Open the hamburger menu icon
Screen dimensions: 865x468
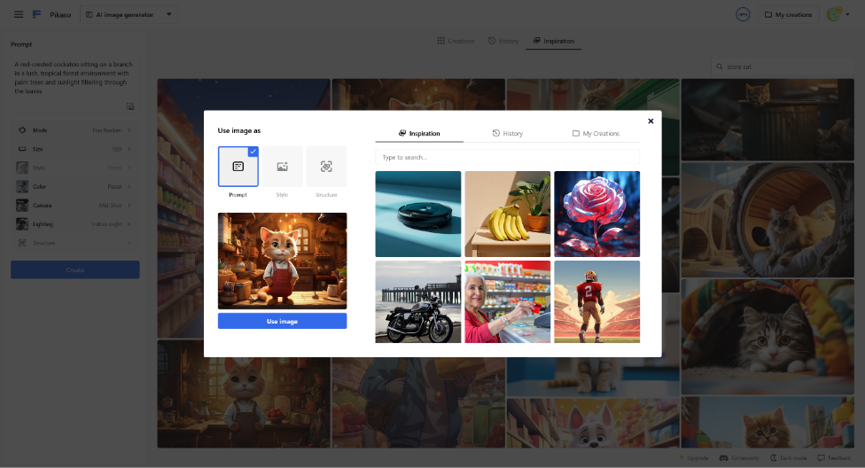point(19,14)
